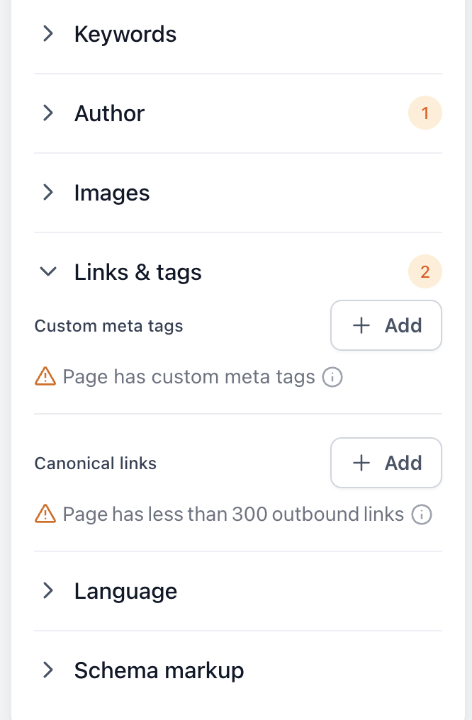Click the 'Schema markup' heading text

pyautogui.click(x=158, y=670)
